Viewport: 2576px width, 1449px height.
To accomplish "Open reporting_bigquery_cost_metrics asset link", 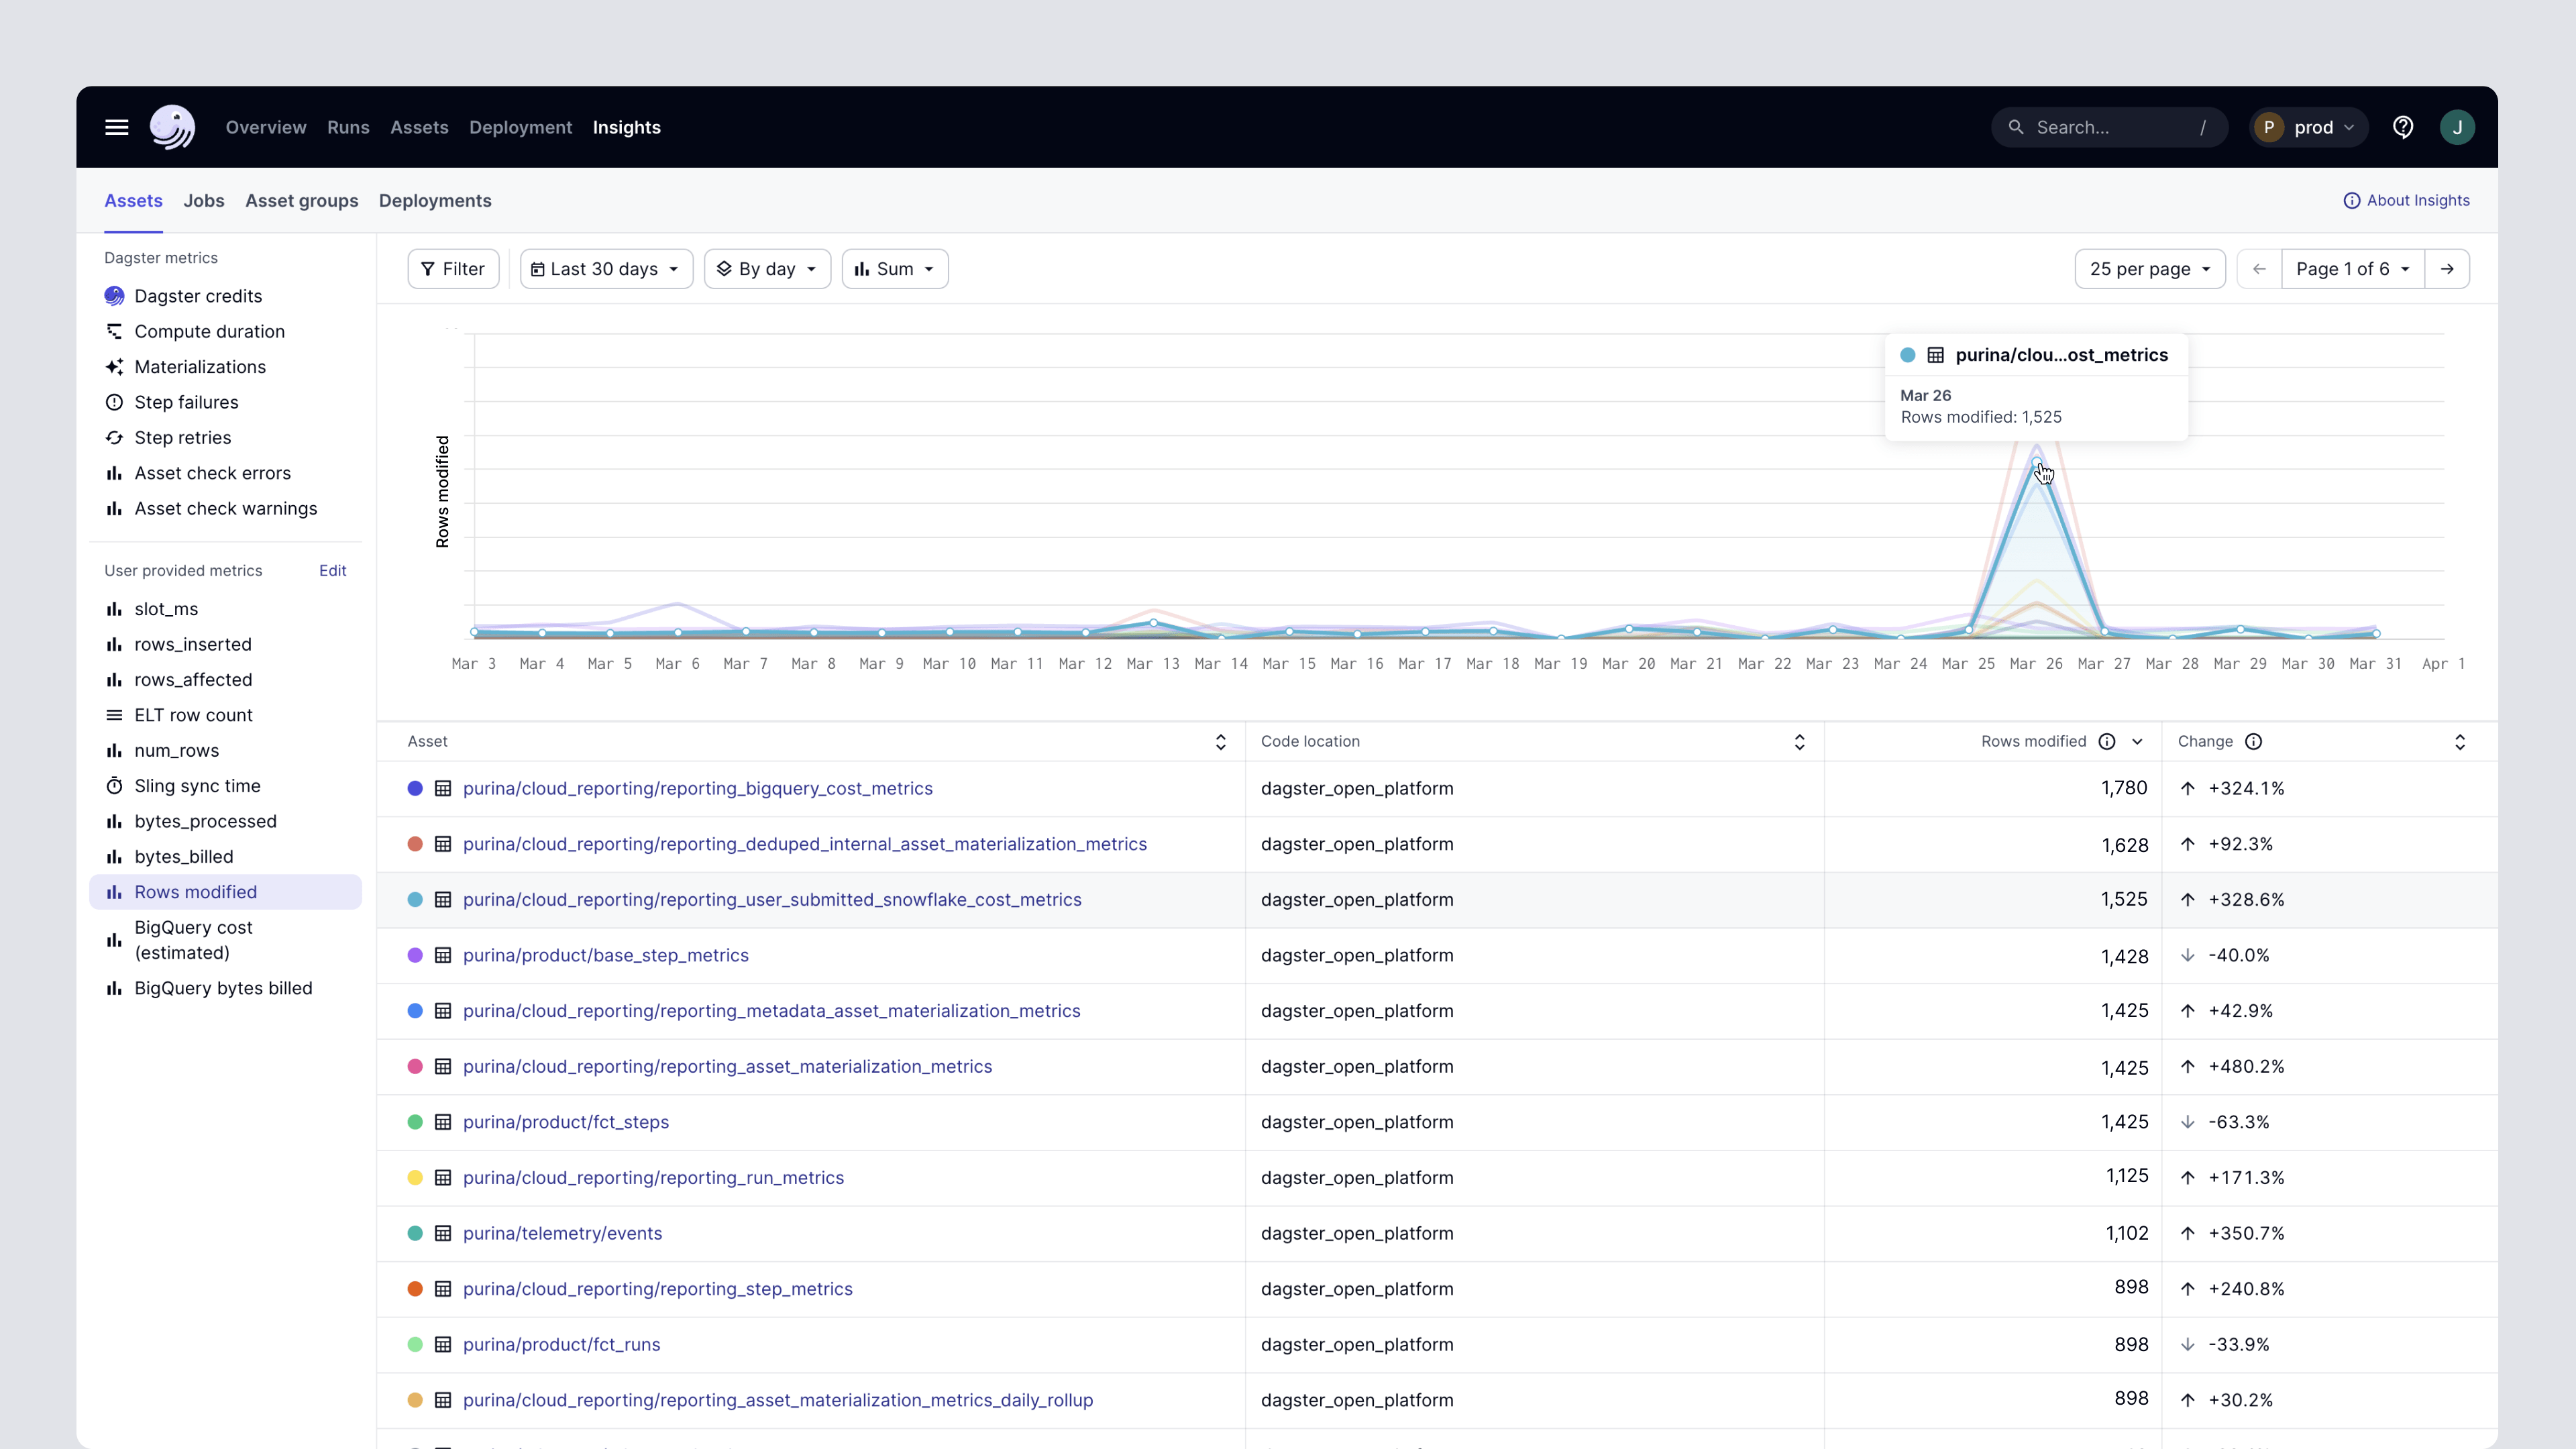I will (x=698, y=788).
